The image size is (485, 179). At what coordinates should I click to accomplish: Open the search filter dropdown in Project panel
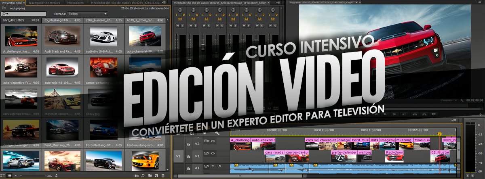6,13
